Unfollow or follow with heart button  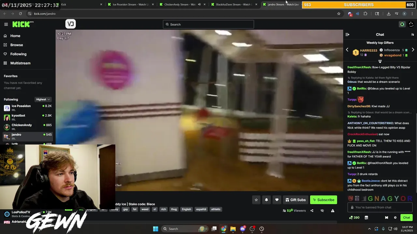click(x=277, y=200)
